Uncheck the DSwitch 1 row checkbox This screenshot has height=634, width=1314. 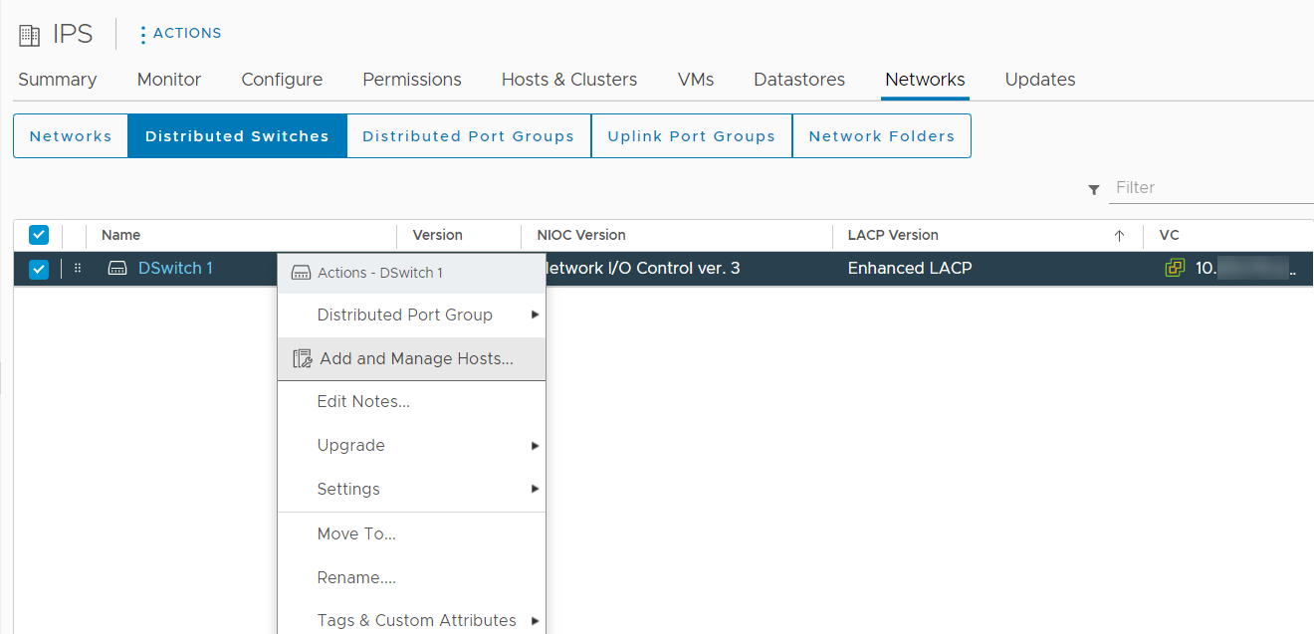click(39, 269)
